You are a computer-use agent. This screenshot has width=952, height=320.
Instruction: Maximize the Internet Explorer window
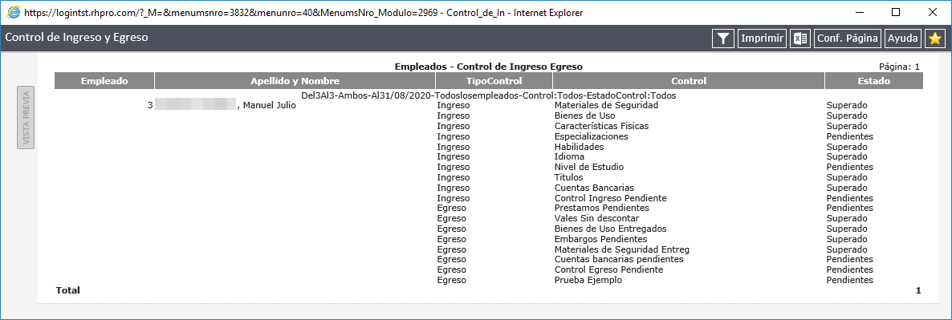pyautogui.click(x=896, y=12)
